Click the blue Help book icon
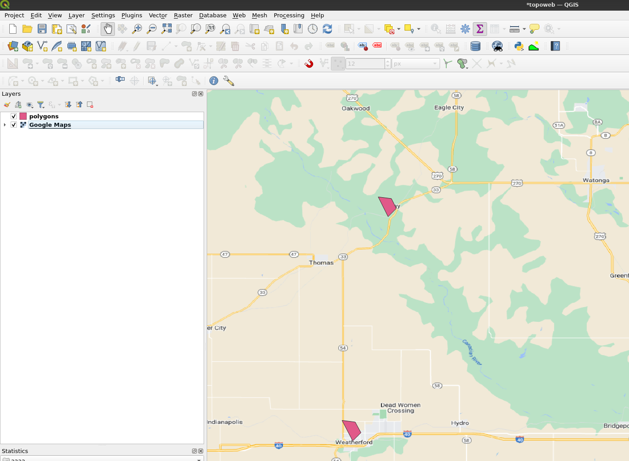Image resolution: width=629 pixels, height=461 pixels. pos(555,46)
